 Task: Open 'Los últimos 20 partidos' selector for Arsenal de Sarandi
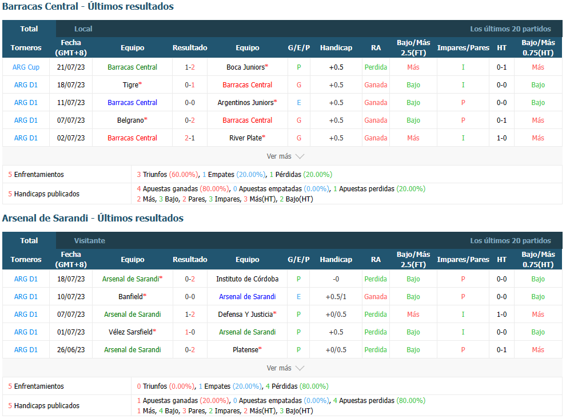[x=510, y=241]
